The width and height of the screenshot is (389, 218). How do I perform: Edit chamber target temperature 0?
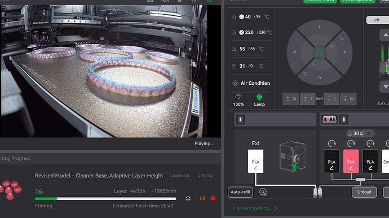(251, 66)
